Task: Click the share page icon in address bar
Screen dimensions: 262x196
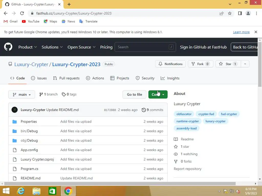Action: click(222, 13)
